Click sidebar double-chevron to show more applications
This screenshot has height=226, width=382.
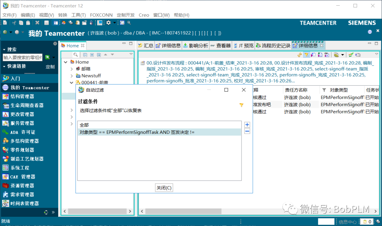[x=53, y=212]
